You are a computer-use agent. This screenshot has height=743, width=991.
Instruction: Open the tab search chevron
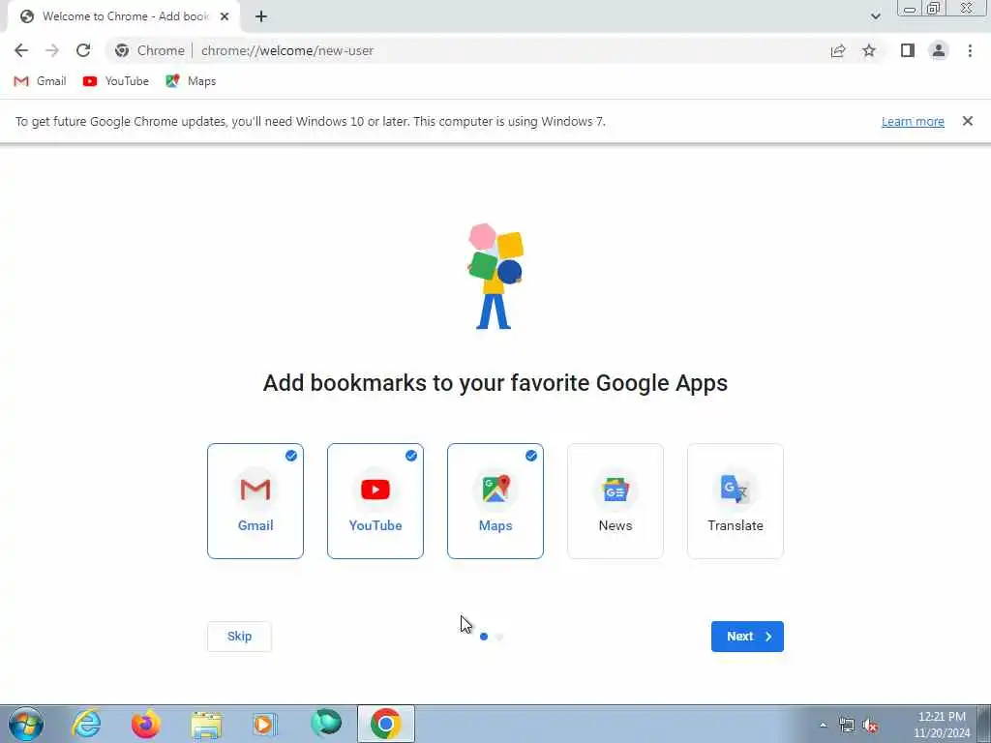coord(875,16)
